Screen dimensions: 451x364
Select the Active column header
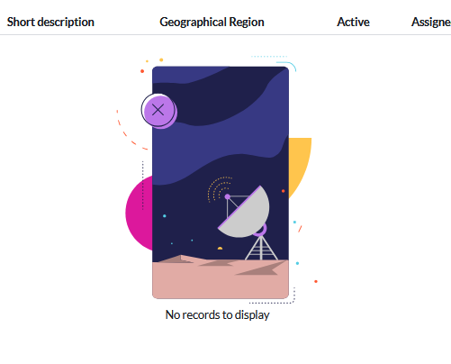tap(353, 22)
